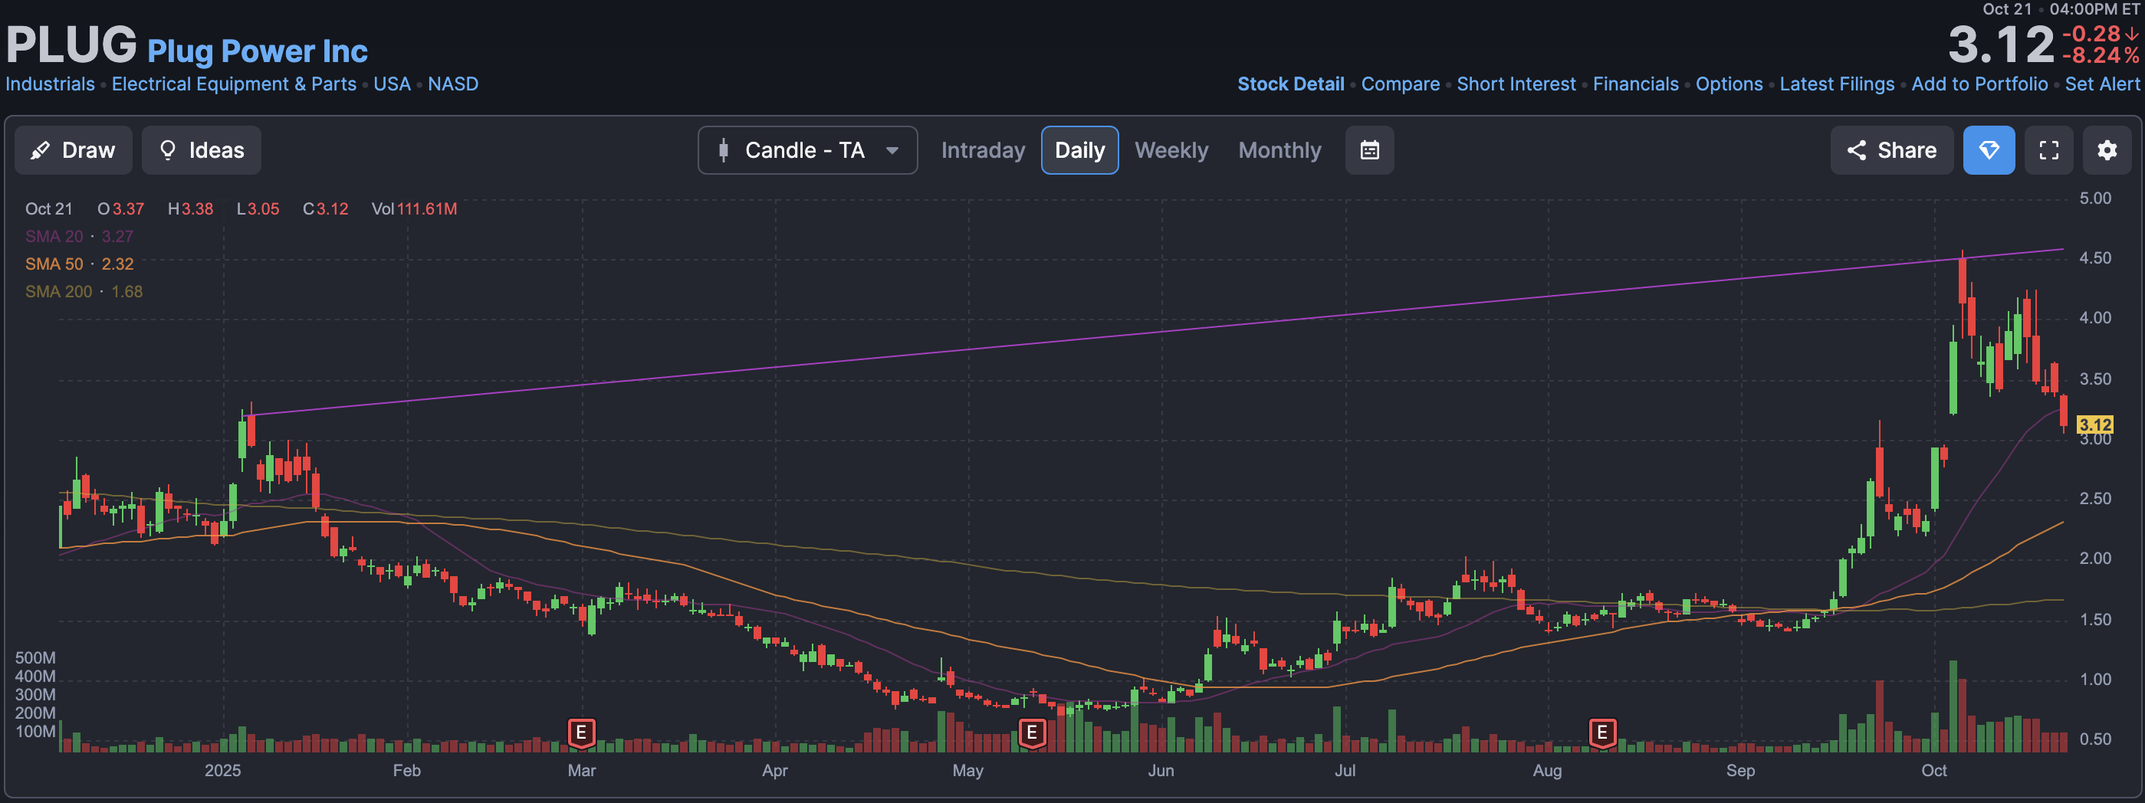Open the Ideas panel
Screen dimensions: 2145x803
(x=202, y=149)
